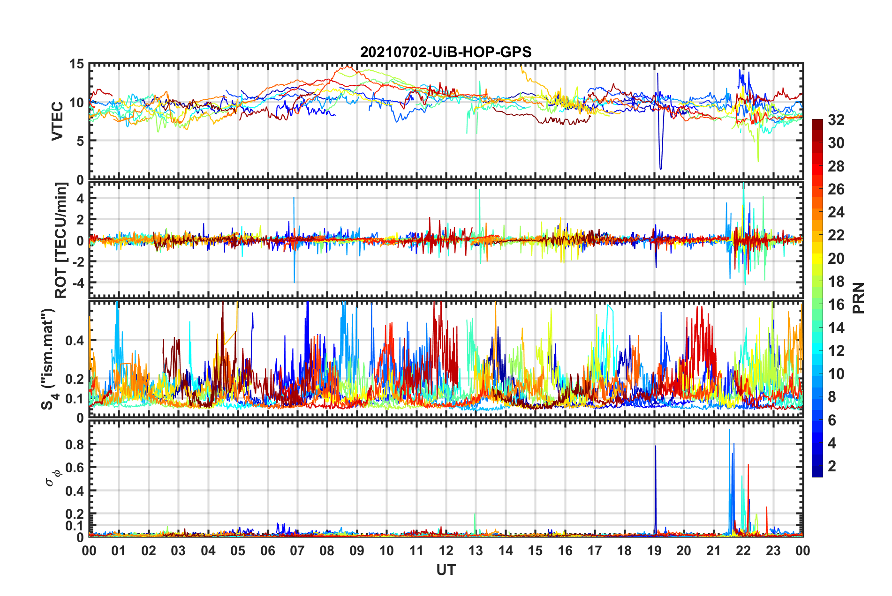The image size is (892, 596).
Task: Click UT axis tick label 13
Action: 476,551
